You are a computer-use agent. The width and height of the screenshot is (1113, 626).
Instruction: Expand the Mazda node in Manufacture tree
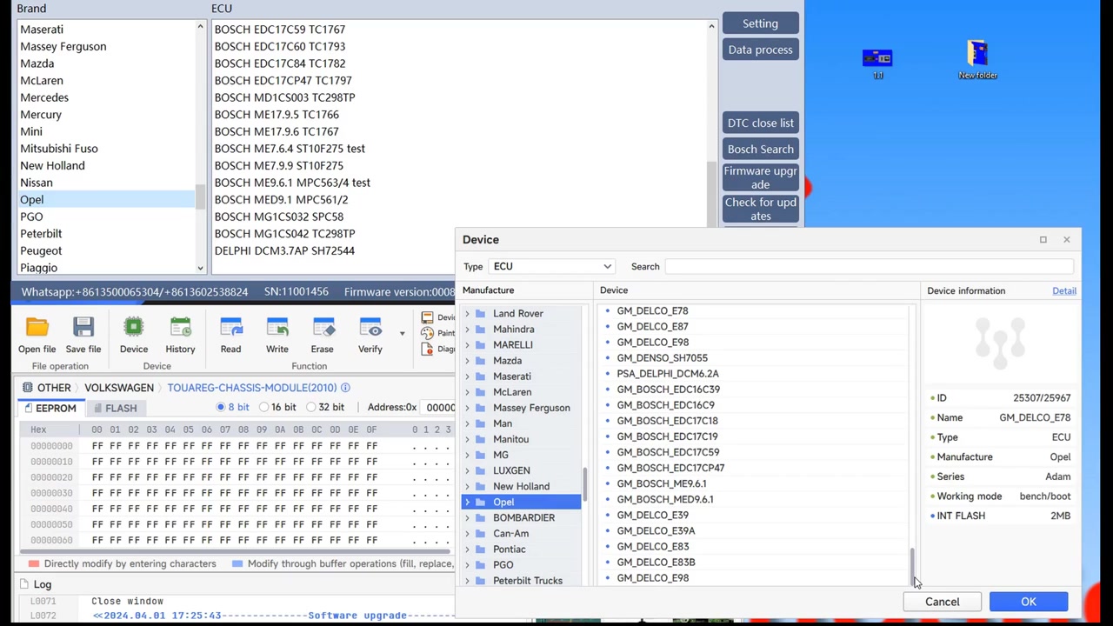[x=467, y=361]
